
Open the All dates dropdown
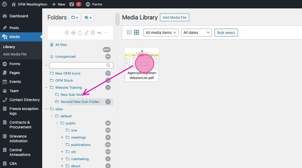tap(196, 33)
